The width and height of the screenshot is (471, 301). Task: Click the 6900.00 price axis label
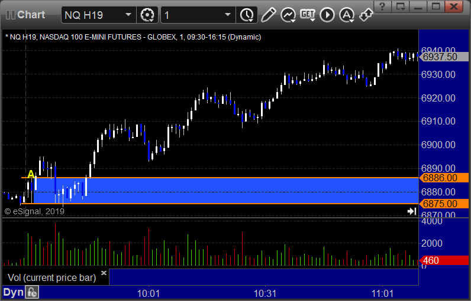coord(438,145)
